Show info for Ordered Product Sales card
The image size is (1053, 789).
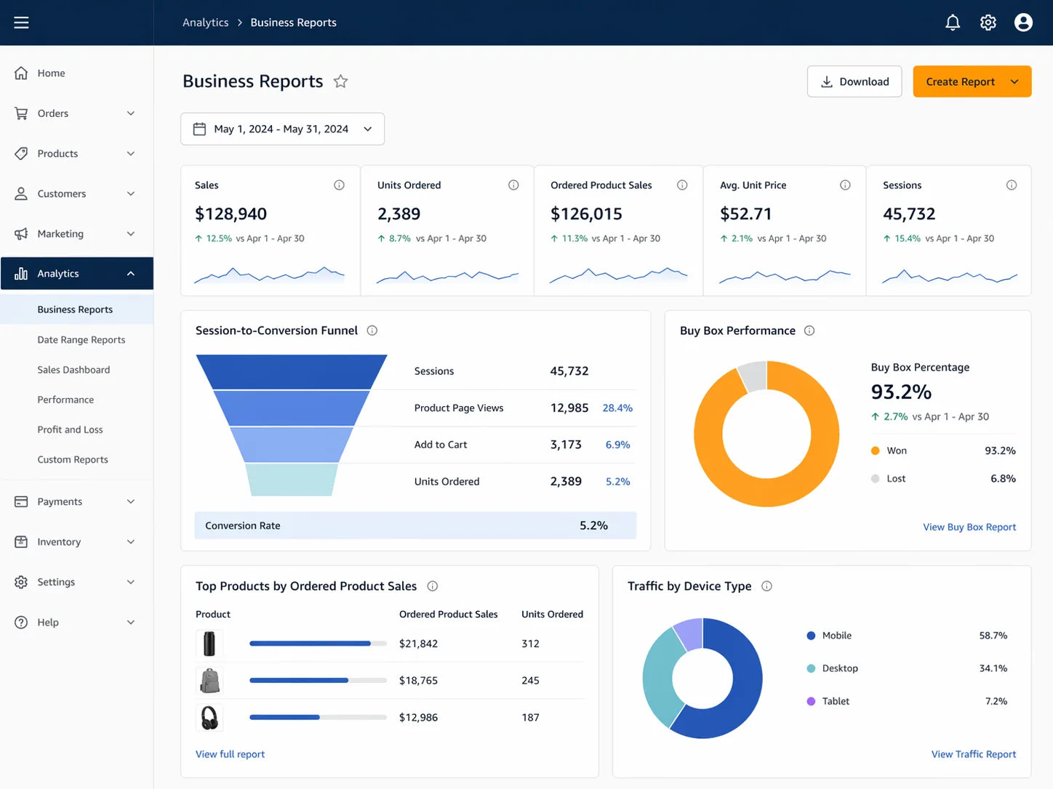682,185
